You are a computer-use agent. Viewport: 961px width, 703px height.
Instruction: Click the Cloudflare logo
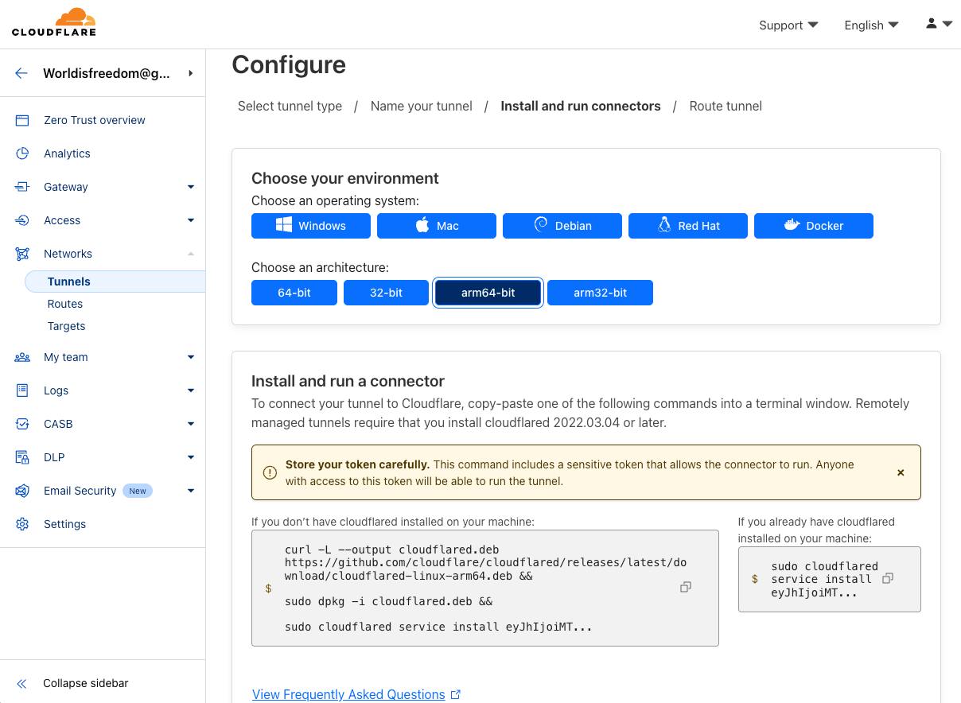(54, 22)
